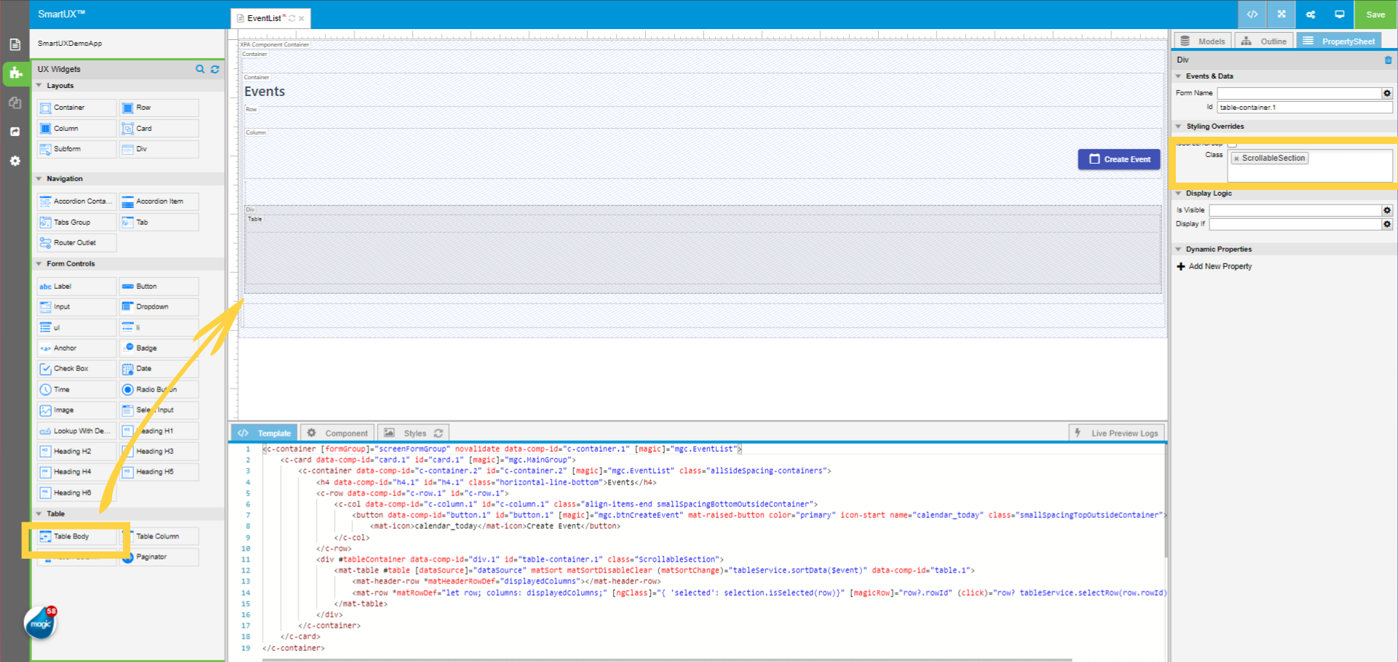Click the monitor preview icon in the toolbar

1340,14
